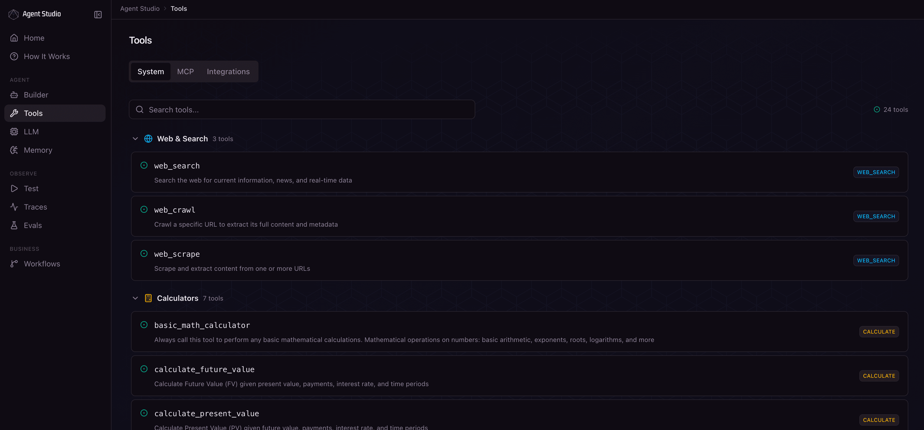Open Home from the sidebar
This screenshot has width=924, height=430.
coord(34,38)
